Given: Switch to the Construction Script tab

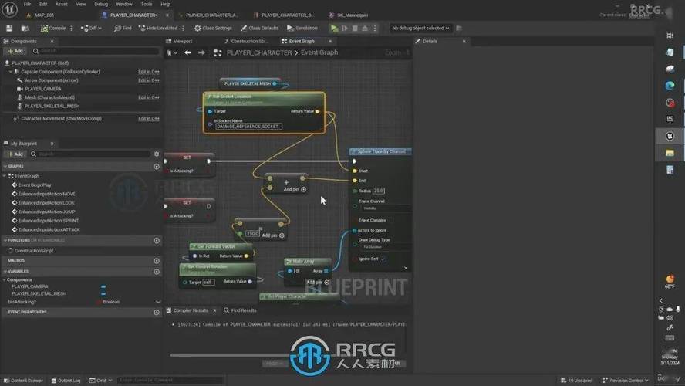Looking at the screenshot, I should click(x=249, y=41).
